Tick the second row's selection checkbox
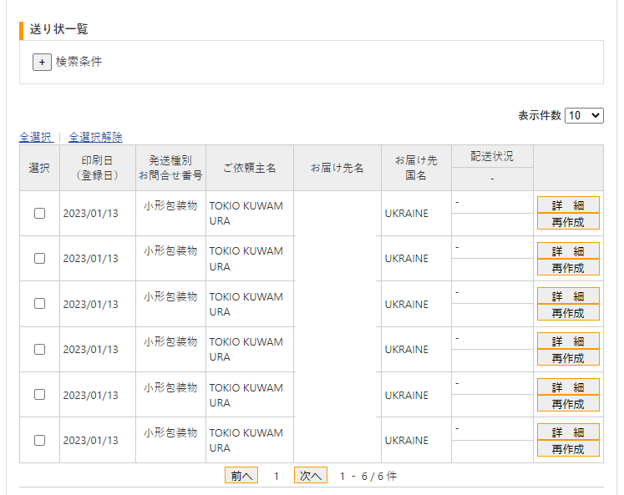Image resolution: width=624 pixels, height=495 pixels. pos(39,258)
